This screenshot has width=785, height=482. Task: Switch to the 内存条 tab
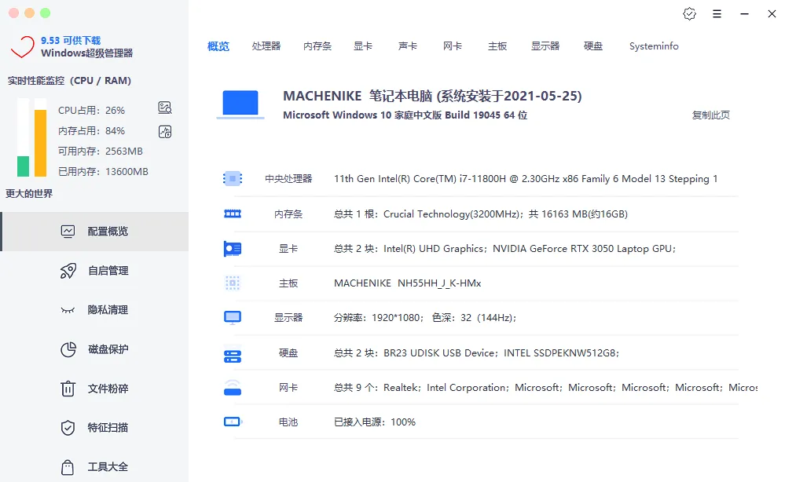317,46
